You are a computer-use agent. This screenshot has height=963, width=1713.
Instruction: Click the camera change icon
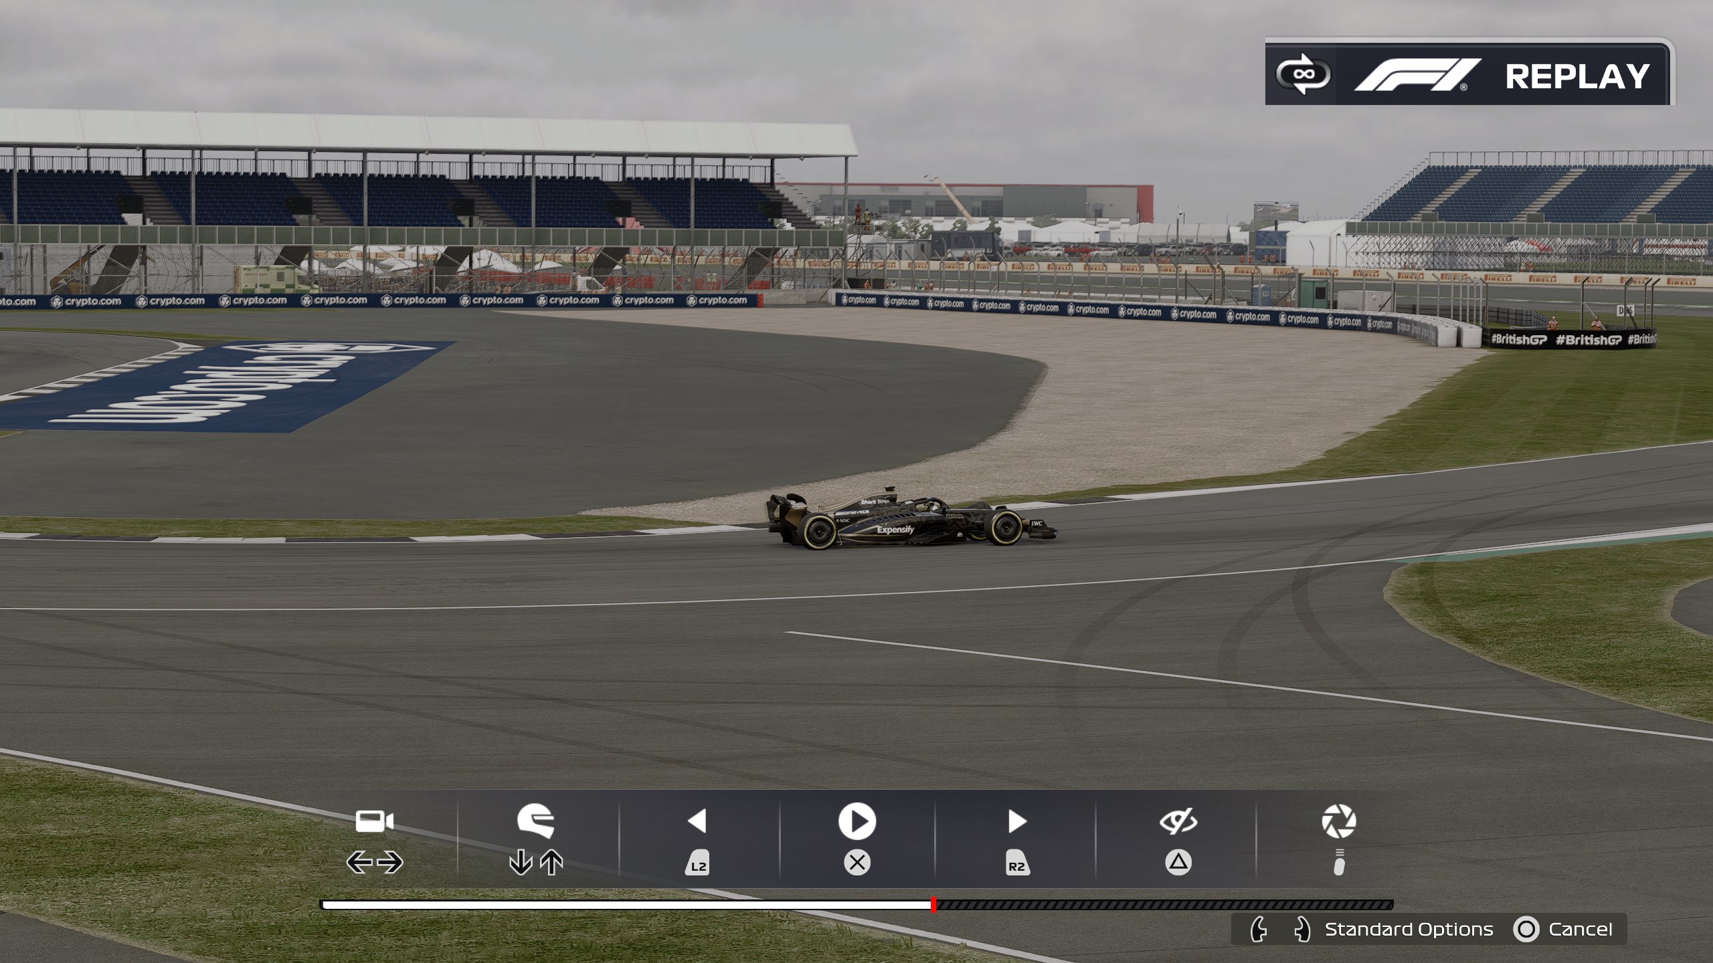(x=375, y=821)
